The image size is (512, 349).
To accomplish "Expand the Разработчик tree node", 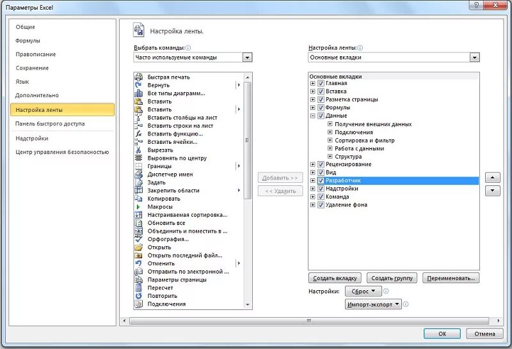I will [313, 180].
